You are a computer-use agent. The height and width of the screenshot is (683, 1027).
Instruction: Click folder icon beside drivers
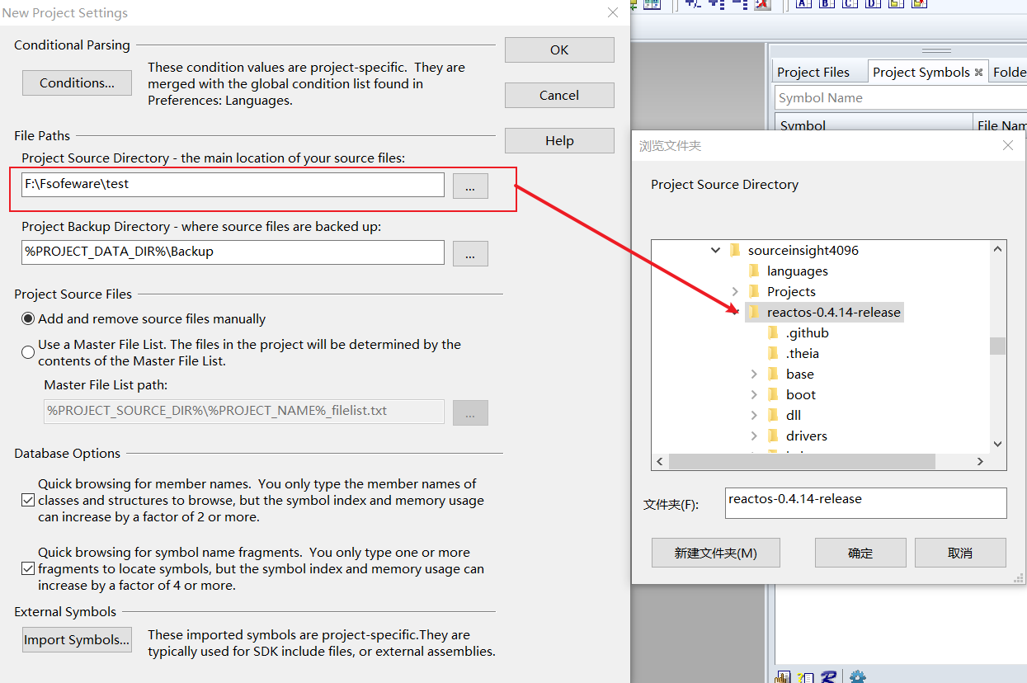[773, 436]
